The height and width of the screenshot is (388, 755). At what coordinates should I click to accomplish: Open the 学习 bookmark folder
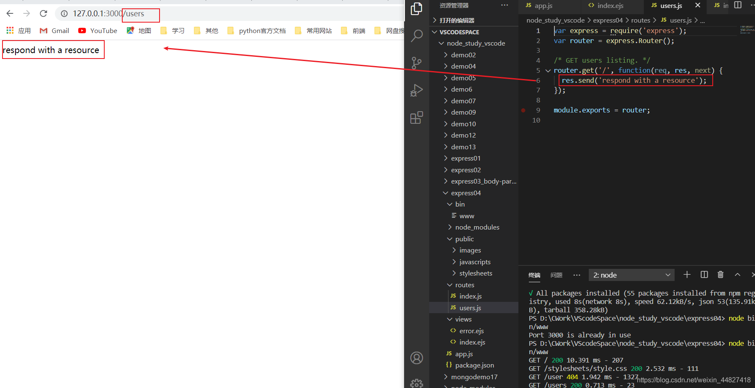click(x=173, y=31)
